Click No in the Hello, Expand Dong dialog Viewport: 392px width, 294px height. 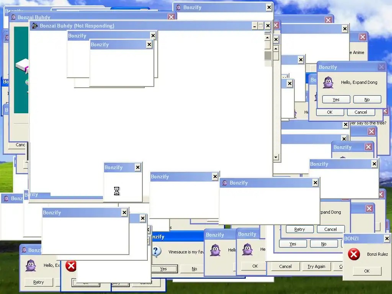[x=367, y=100]
